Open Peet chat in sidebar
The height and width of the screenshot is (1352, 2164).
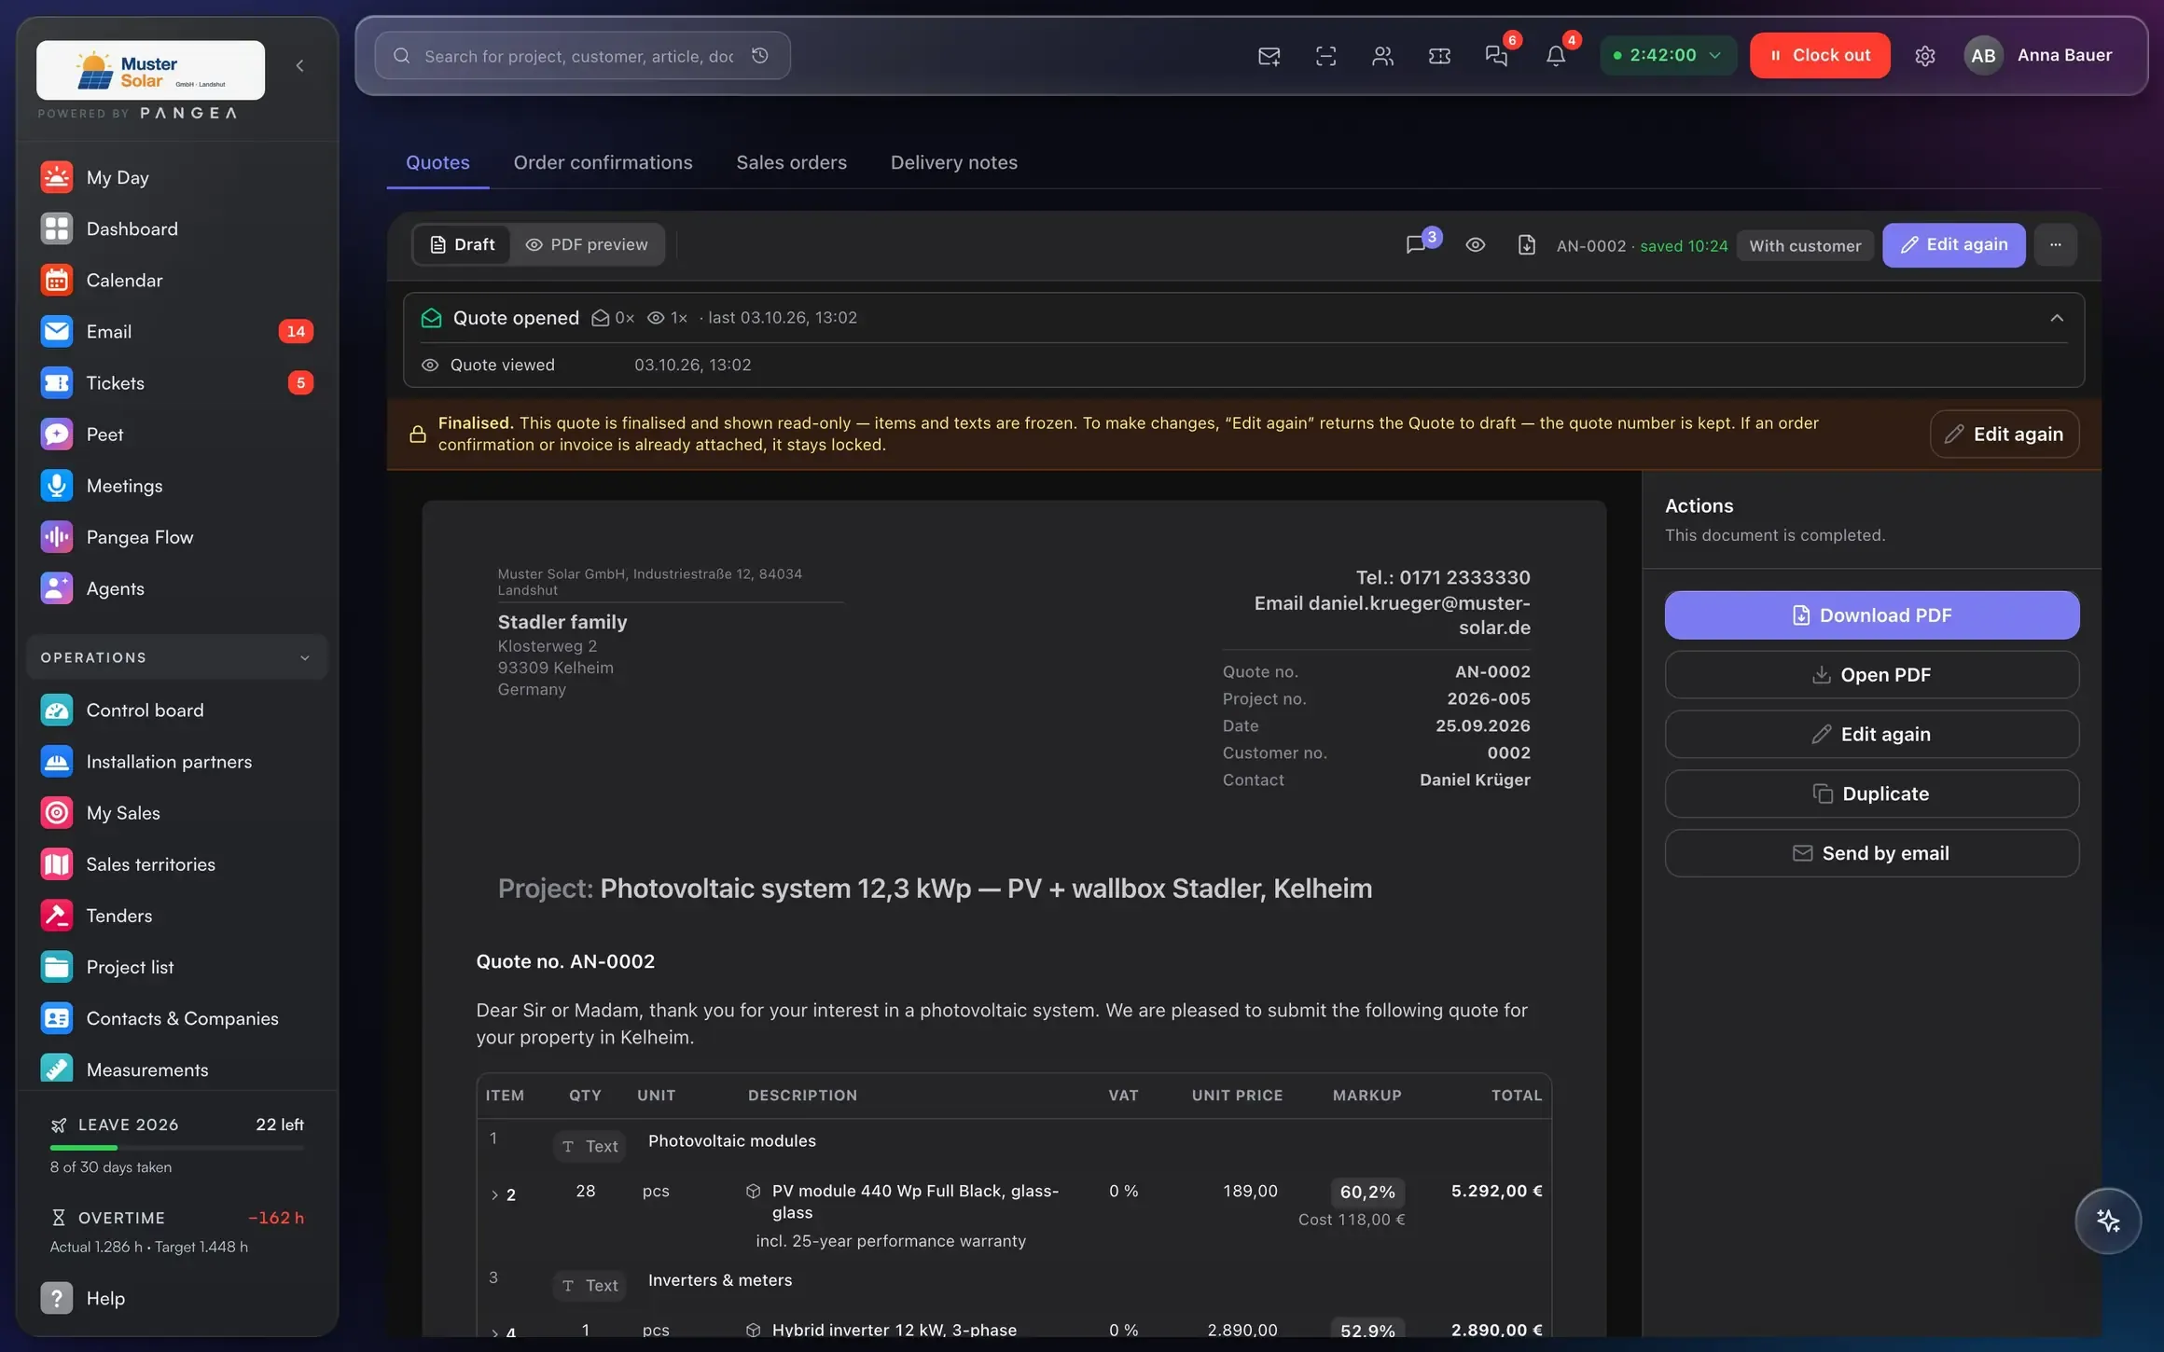pos(176,434)
